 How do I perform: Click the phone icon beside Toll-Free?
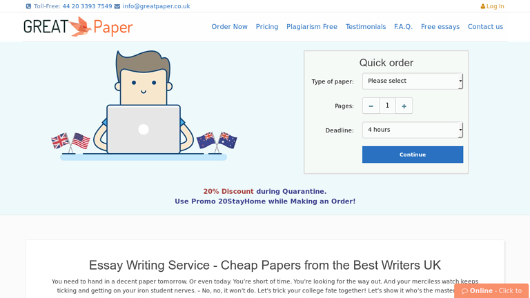[28, 6]
